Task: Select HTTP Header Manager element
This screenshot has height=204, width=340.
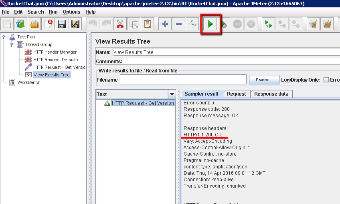Action: (55, 52)
